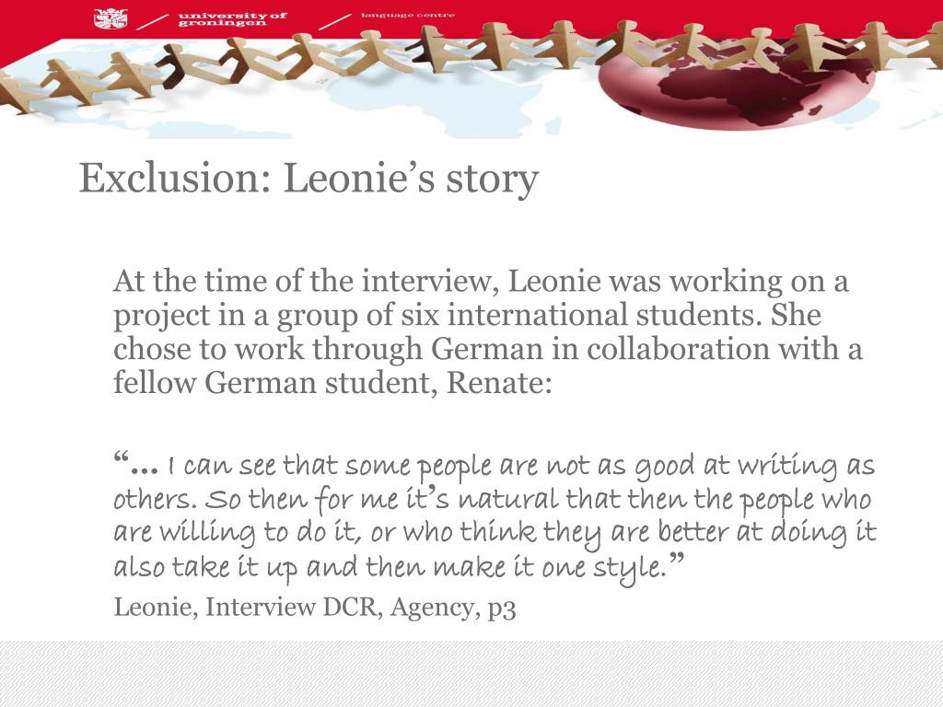
Task: Click the University of Groningen crest logo
Action: 111,19
